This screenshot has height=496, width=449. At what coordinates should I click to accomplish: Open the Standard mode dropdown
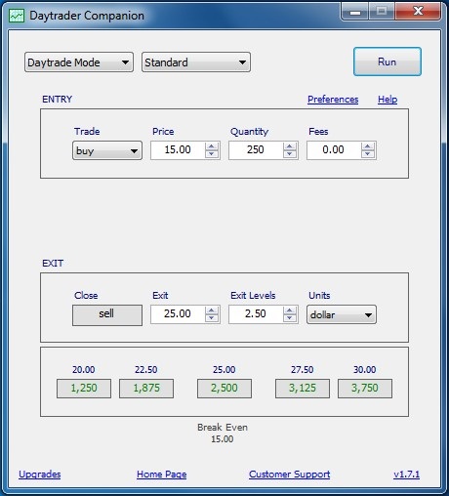pyautogui.click(x=196, y=62)
